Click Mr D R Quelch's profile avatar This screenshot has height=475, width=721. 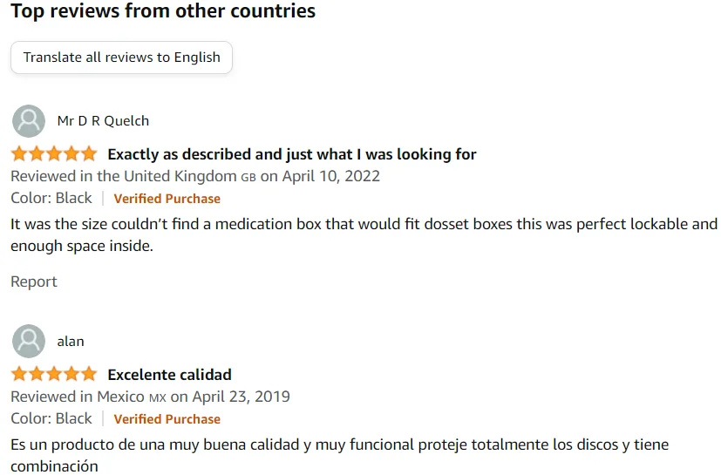pyautogui.click(x=30, y=121)
